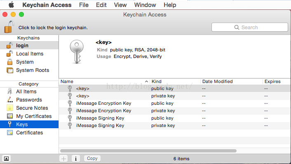The image size is (291, 164).
Task: Open the View menu
Action: 120,5
